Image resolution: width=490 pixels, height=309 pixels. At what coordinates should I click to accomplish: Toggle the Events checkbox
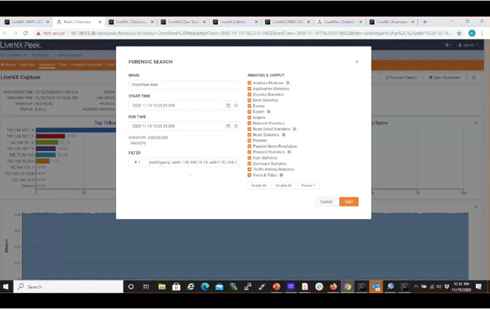(x=250, y=106)
